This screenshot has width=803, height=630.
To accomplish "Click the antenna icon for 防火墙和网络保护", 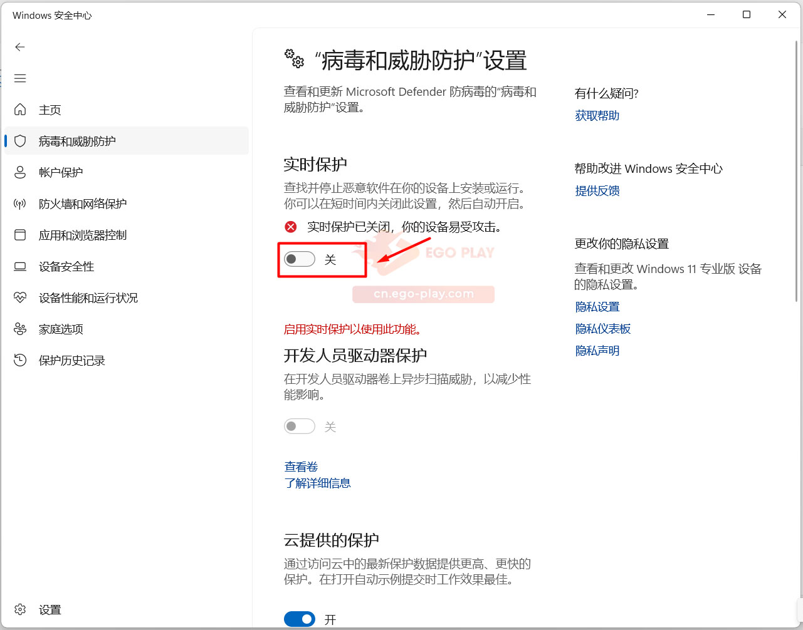I will [20, 204].
